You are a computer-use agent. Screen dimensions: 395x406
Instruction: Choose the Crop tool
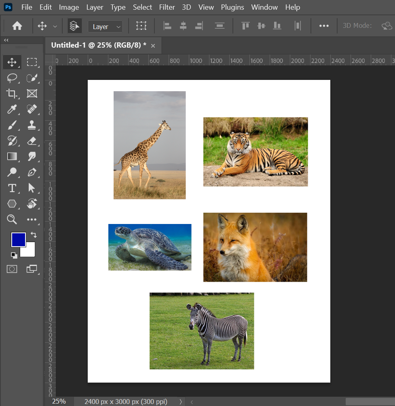coord(12,94)
